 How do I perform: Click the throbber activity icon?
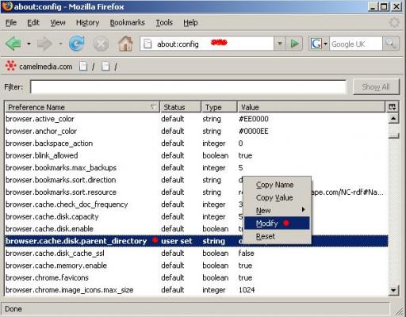394,23
